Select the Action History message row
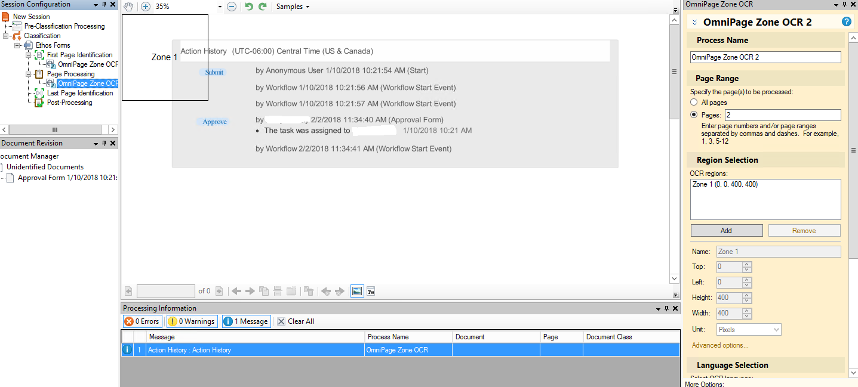 pos(400,350)
